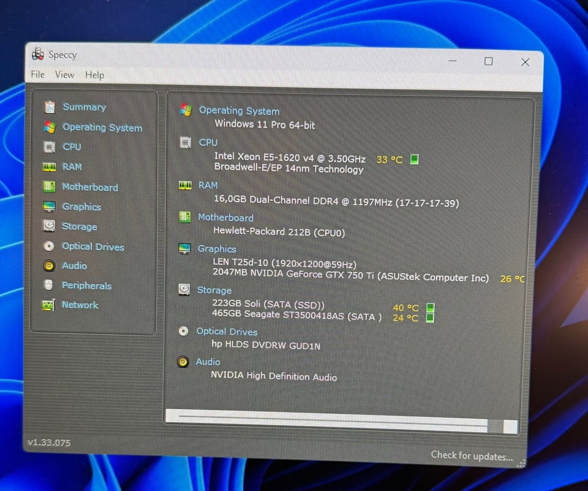Click 'LEN T25d-10 (1920x1200@59Hz)' text
588x491 pixels.
pyautogui.click(x=285, y=263)
